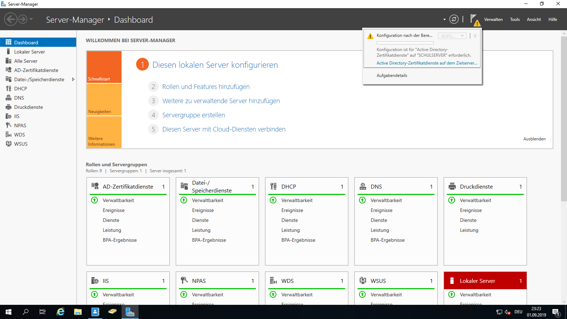Click the notifications flag with warning icon

click(475, 20)
